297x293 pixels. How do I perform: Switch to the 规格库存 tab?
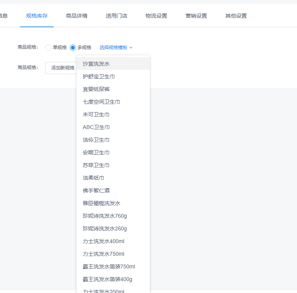click(37, 16)
